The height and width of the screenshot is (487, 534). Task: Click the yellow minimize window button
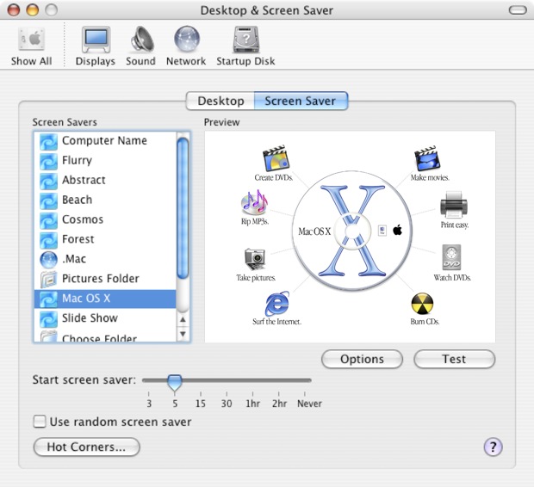click(33, 9)
